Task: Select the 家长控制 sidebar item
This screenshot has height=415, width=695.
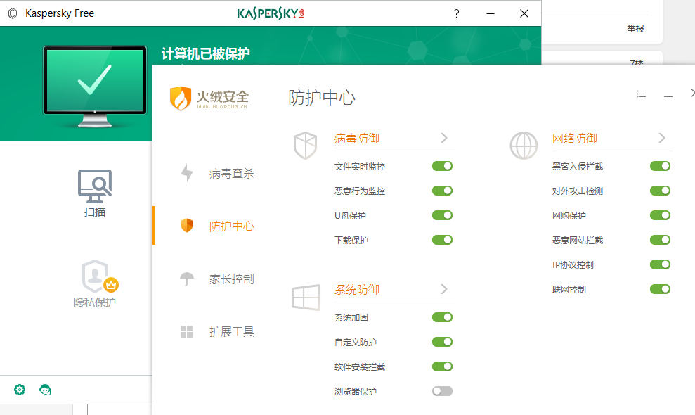Action: coord(231,279)
